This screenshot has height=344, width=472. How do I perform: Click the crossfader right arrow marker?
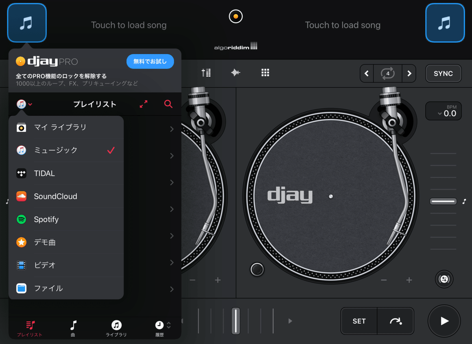click(290, 321)
